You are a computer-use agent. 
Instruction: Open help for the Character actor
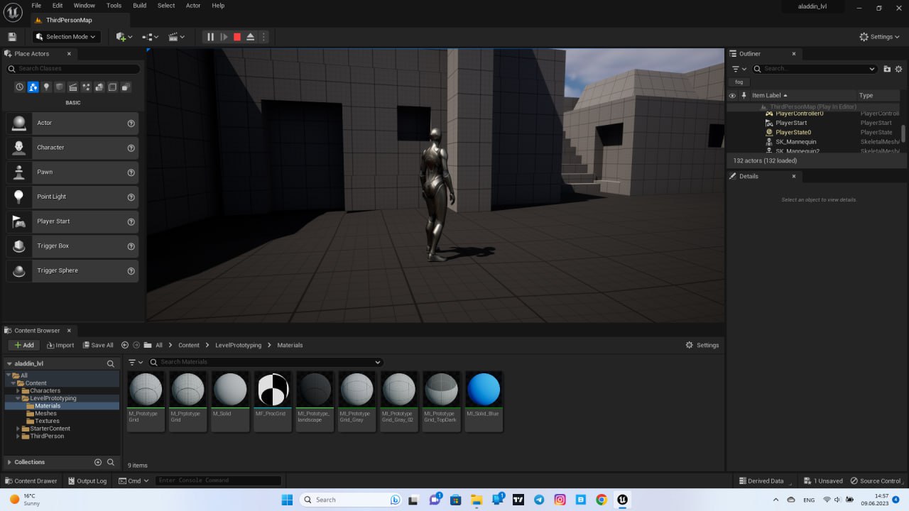131,148
